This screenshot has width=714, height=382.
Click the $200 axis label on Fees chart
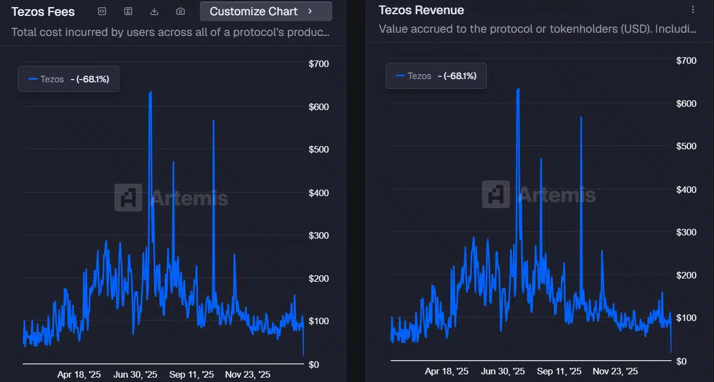(319, 278)
